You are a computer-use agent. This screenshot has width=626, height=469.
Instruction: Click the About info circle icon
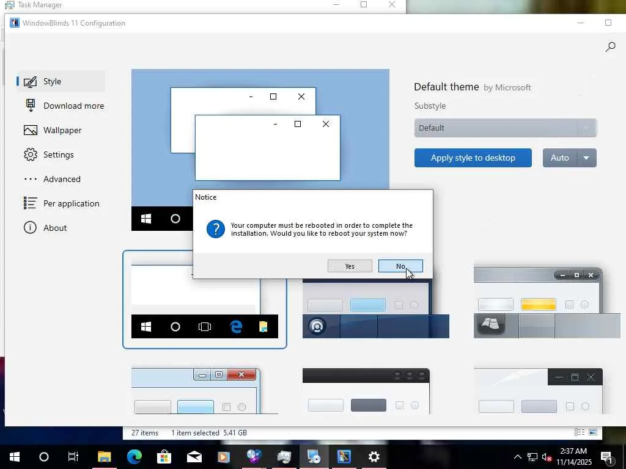(x=31, y=228)
